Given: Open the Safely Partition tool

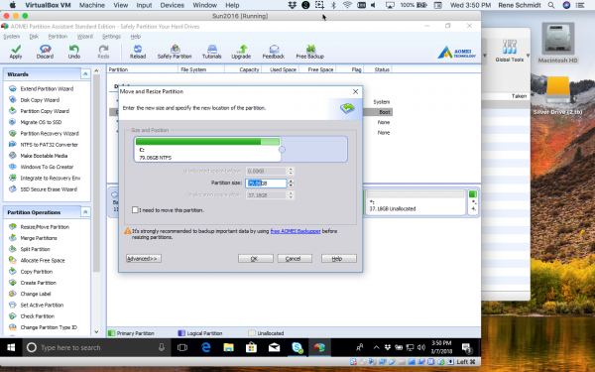Looking at the screenshot, I should (x=175, y=52).
